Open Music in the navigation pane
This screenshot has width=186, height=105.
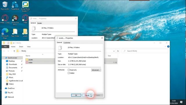(x=11, y=77)
